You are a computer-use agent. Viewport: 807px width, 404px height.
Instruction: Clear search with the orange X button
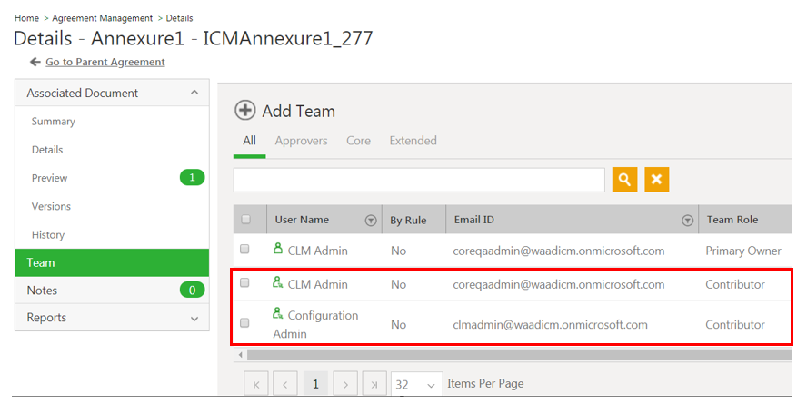tap(657, 180)
